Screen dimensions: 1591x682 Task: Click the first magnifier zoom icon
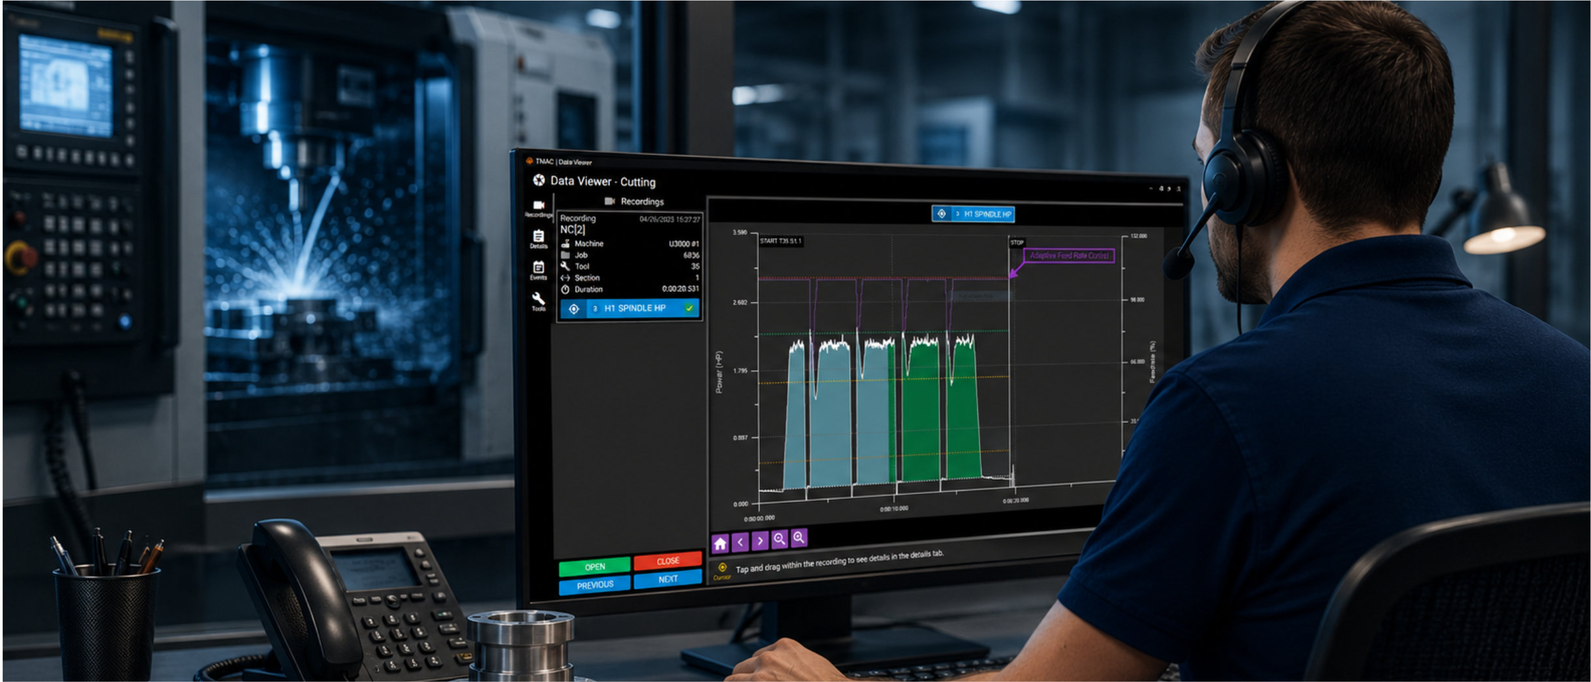click(779, 539)
